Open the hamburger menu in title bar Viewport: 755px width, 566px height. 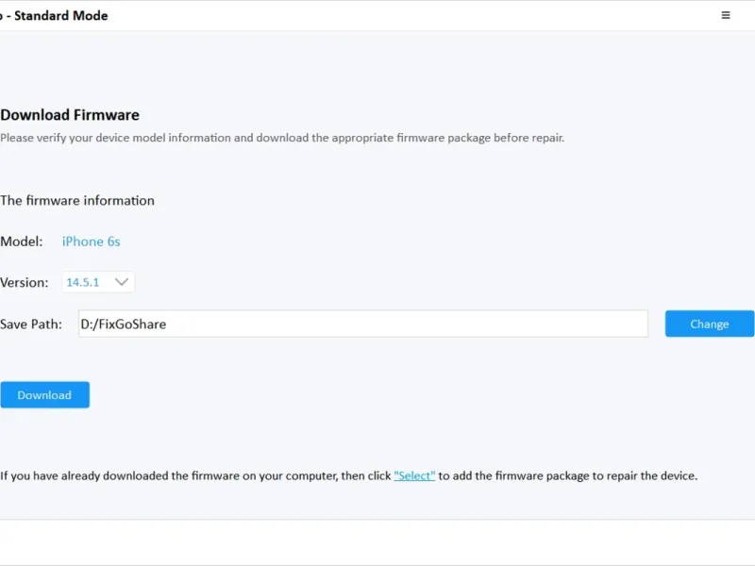coord(726,15)
